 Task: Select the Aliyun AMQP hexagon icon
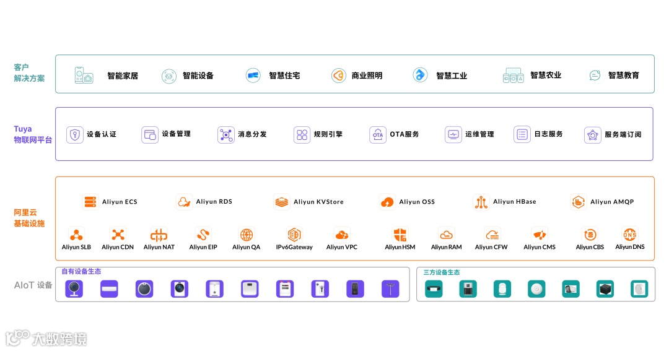point(578,202)
